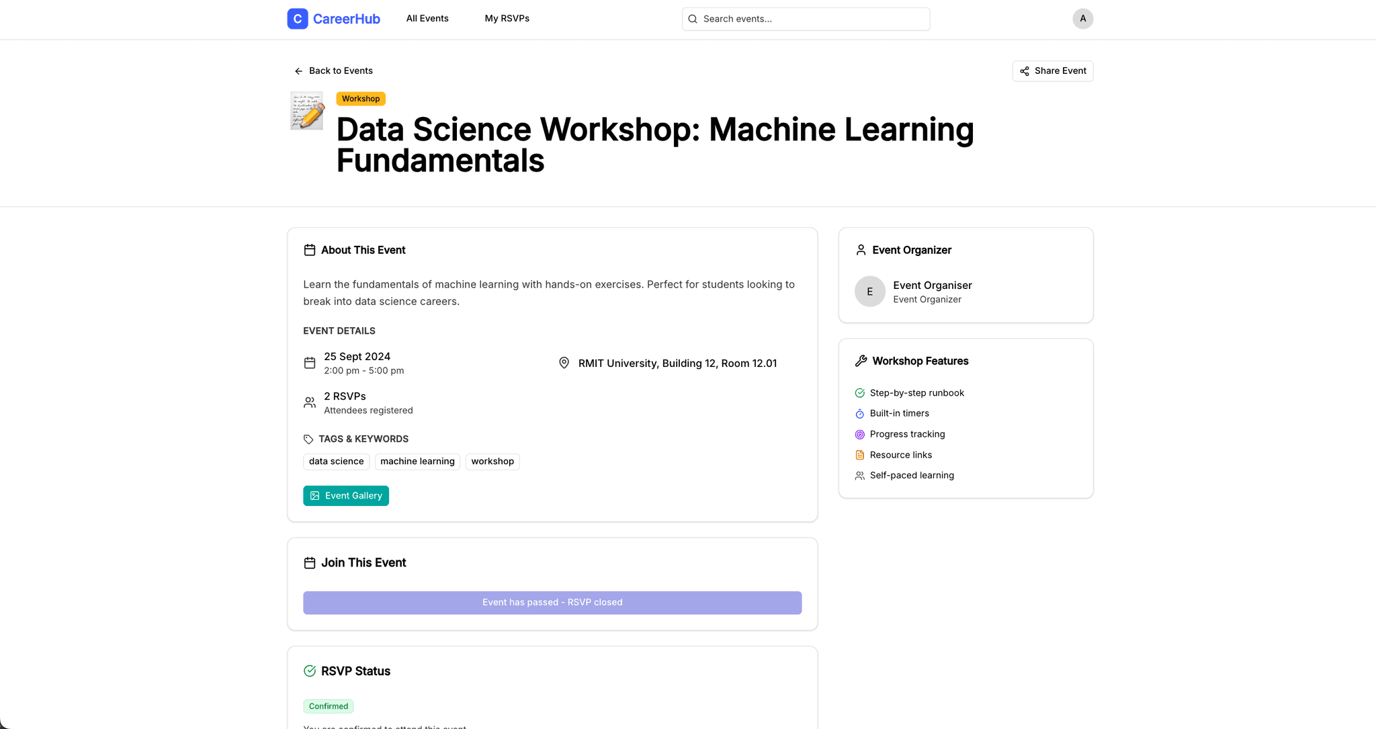Click the green RSVP Status check icon

point(310,671)
